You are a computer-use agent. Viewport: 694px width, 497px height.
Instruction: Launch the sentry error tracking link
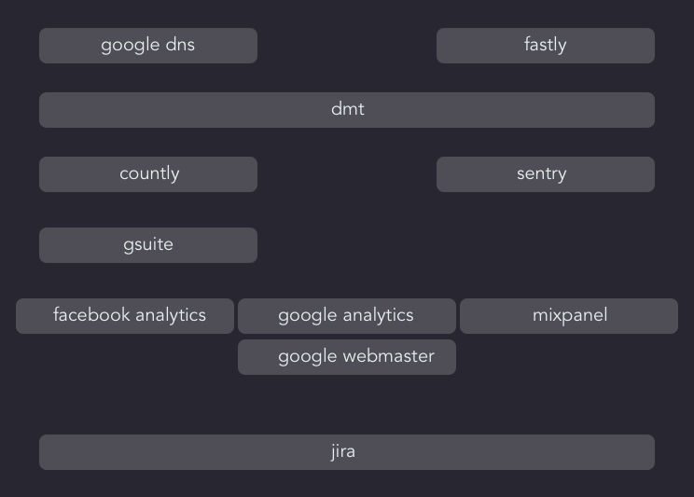pyautogui.click(x=546, y=174)
